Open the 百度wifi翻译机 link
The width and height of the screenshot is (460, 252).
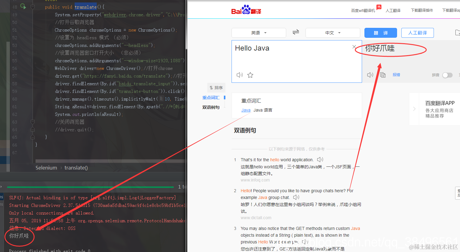(x=363, y=11)
